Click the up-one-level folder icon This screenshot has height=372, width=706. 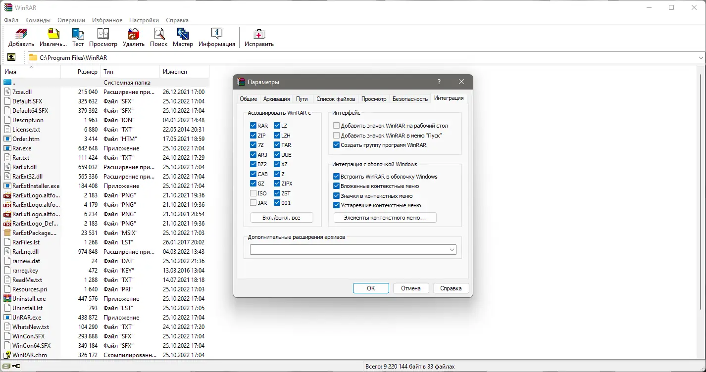click(11, 57)
